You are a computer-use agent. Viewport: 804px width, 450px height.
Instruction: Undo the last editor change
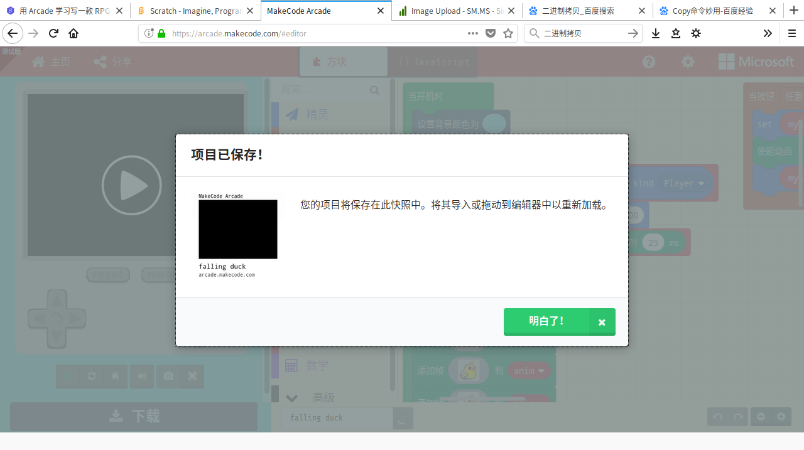pos(718,417)
